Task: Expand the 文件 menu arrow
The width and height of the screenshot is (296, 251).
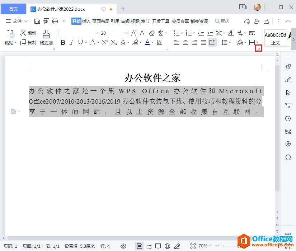Action: pos(26,21)
